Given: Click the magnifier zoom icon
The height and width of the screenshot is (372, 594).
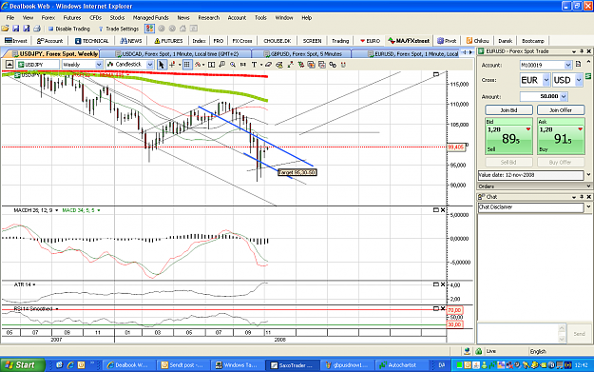Looking at the screenshot, I should tap(233, 65).
